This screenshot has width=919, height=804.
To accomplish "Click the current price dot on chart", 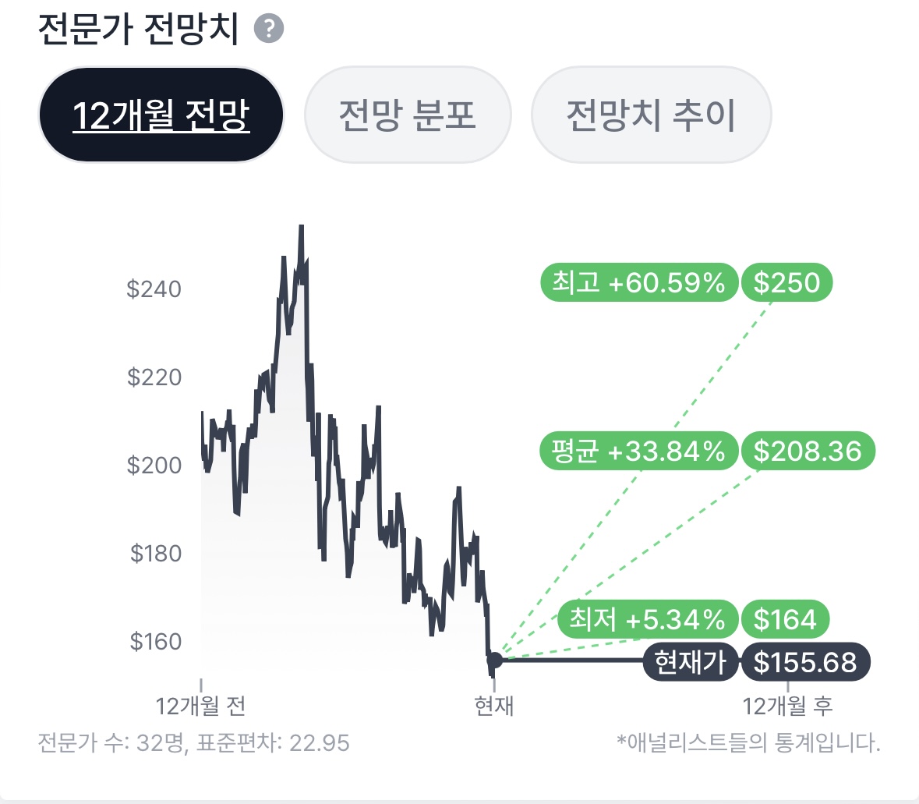I will 494,661.
